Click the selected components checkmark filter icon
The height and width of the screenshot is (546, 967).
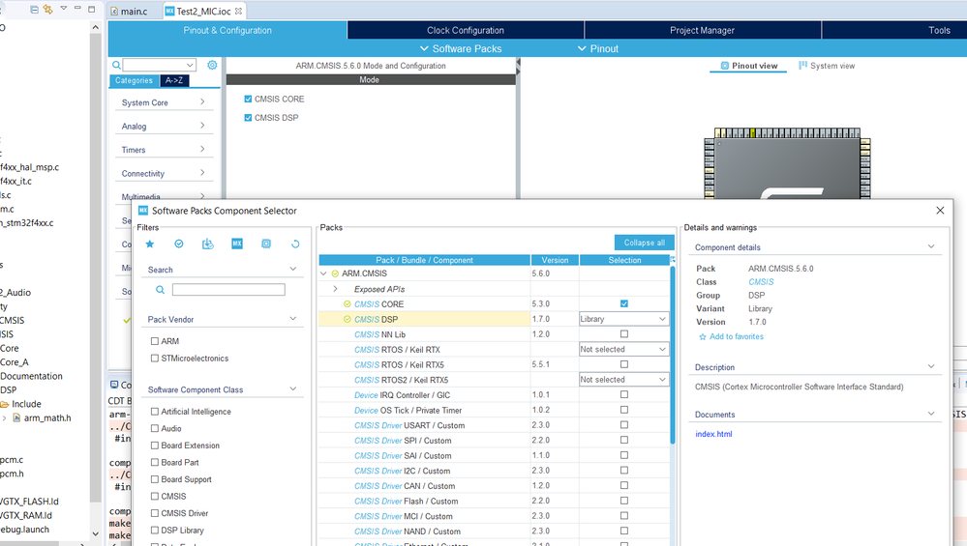[x=179, y=244]
